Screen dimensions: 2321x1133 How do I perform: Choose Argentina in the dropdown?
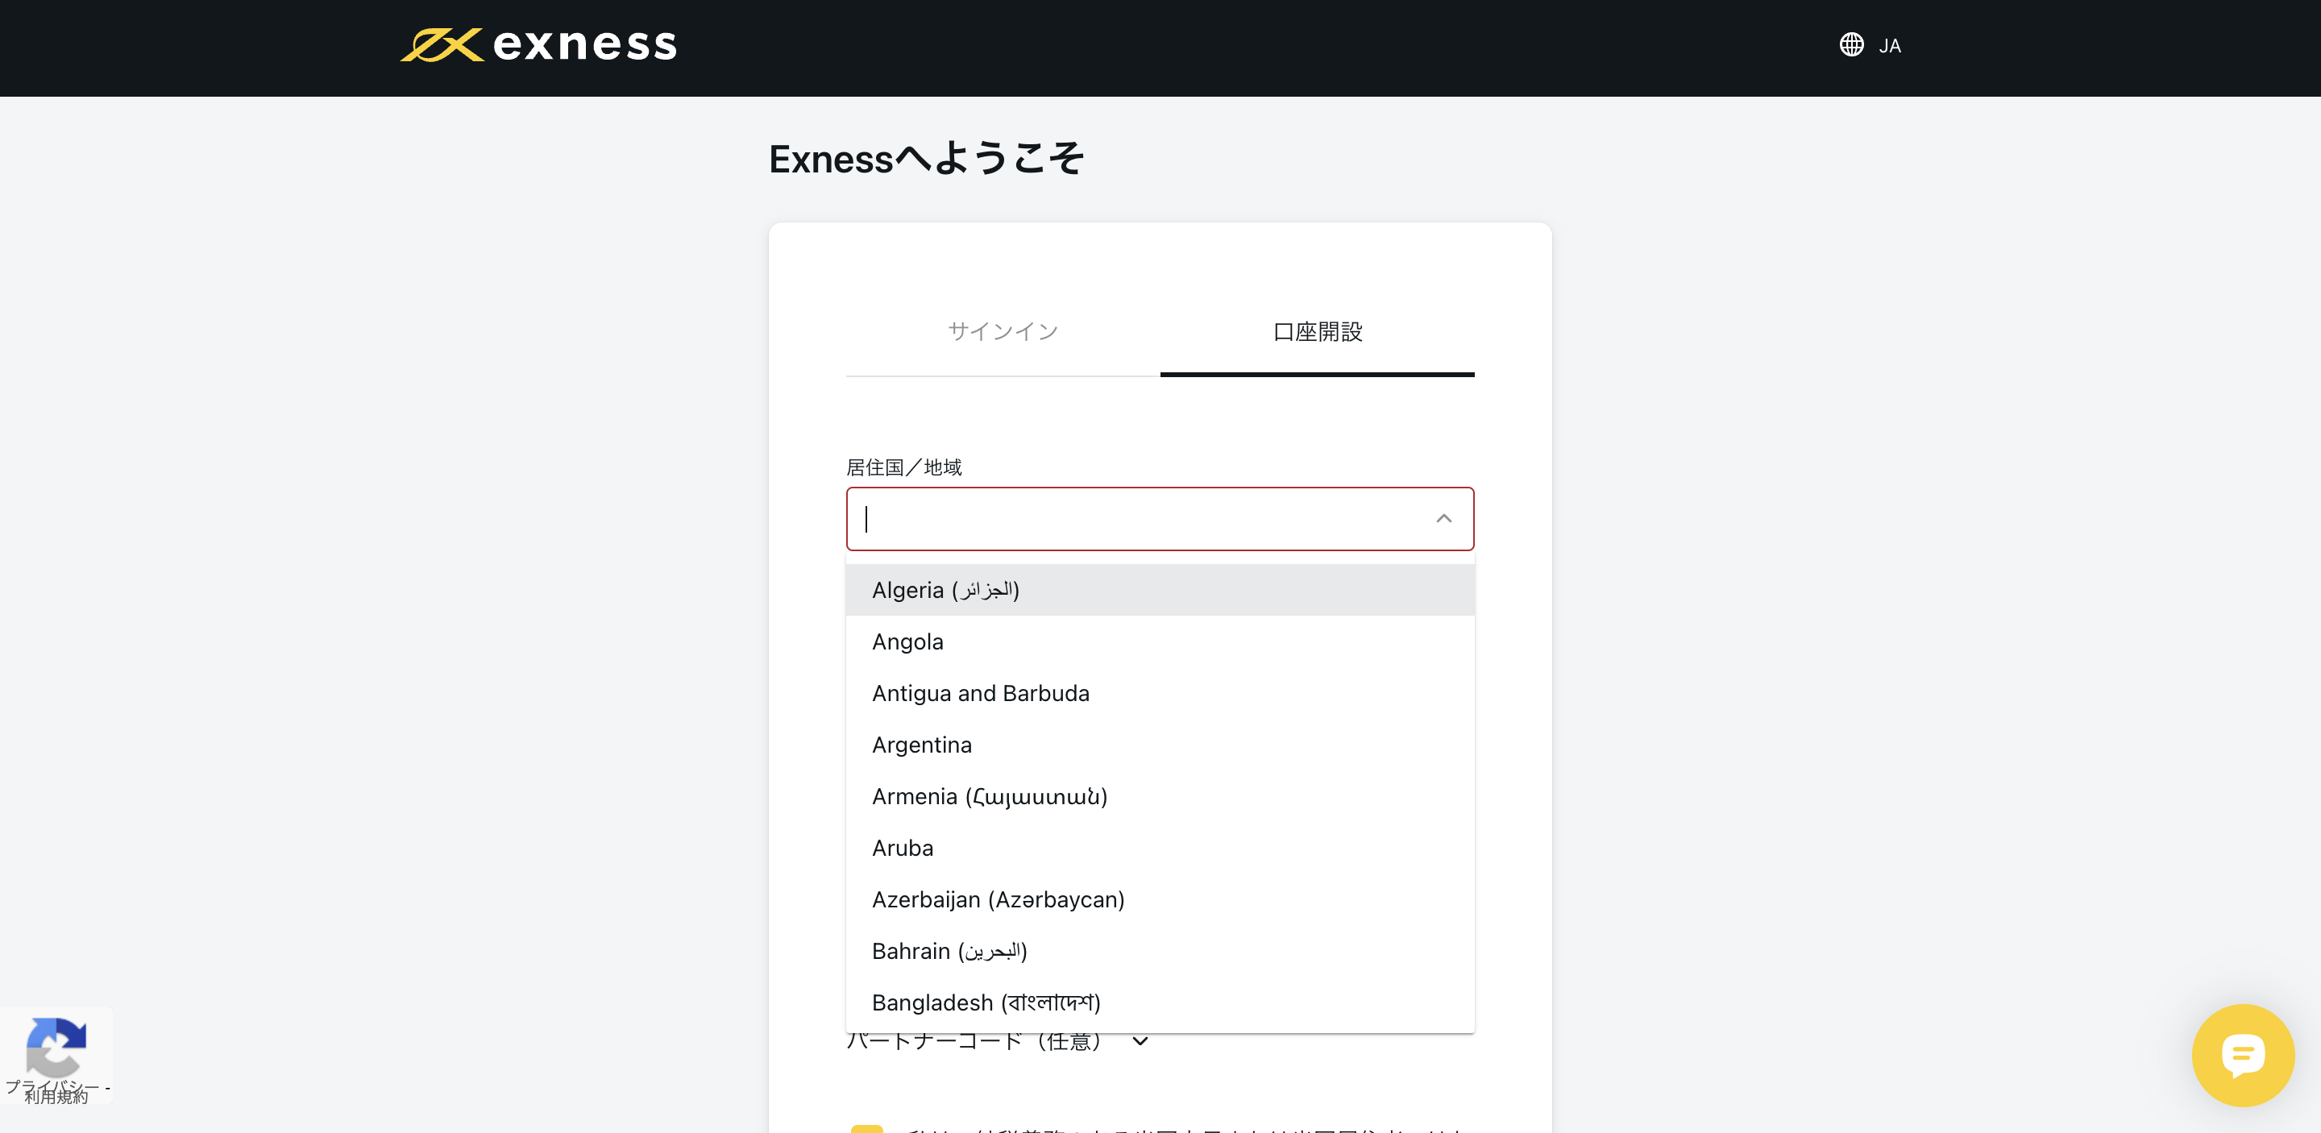click(x=1160, y=745)
